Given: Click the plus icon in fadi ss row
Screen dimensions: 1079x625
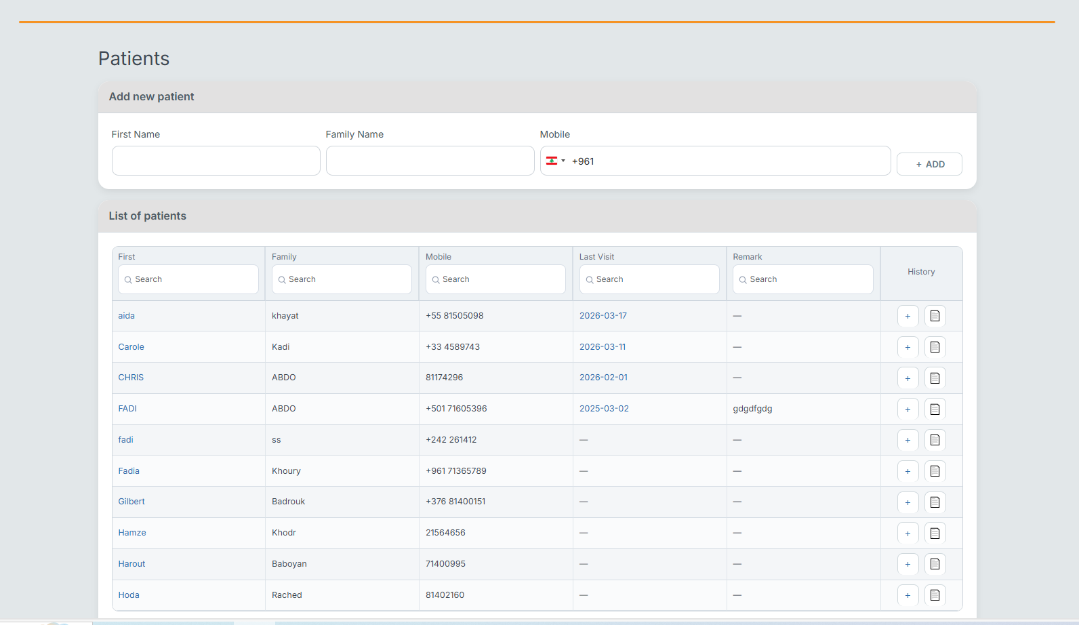Looking at the screenshot, I should pyautogui.click(x=908, y=440).
